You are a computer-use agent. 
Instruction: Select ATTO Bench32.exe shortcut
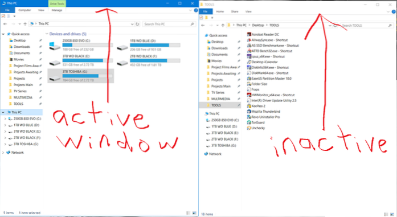click(269, 51)
